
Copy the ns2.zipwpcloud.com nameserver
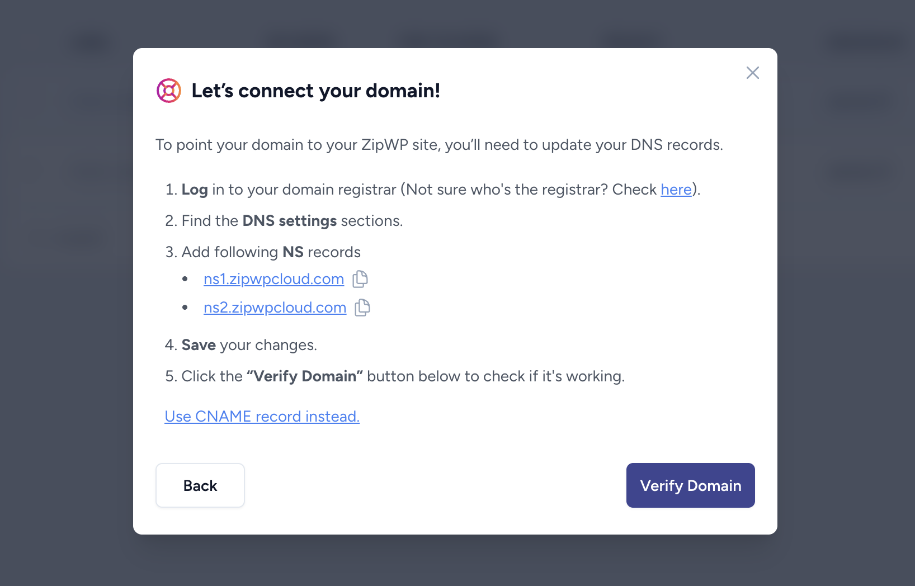pyautogui.click(x=362, y=308)
